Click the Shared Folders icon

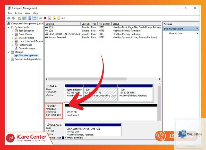click(16, 38)
